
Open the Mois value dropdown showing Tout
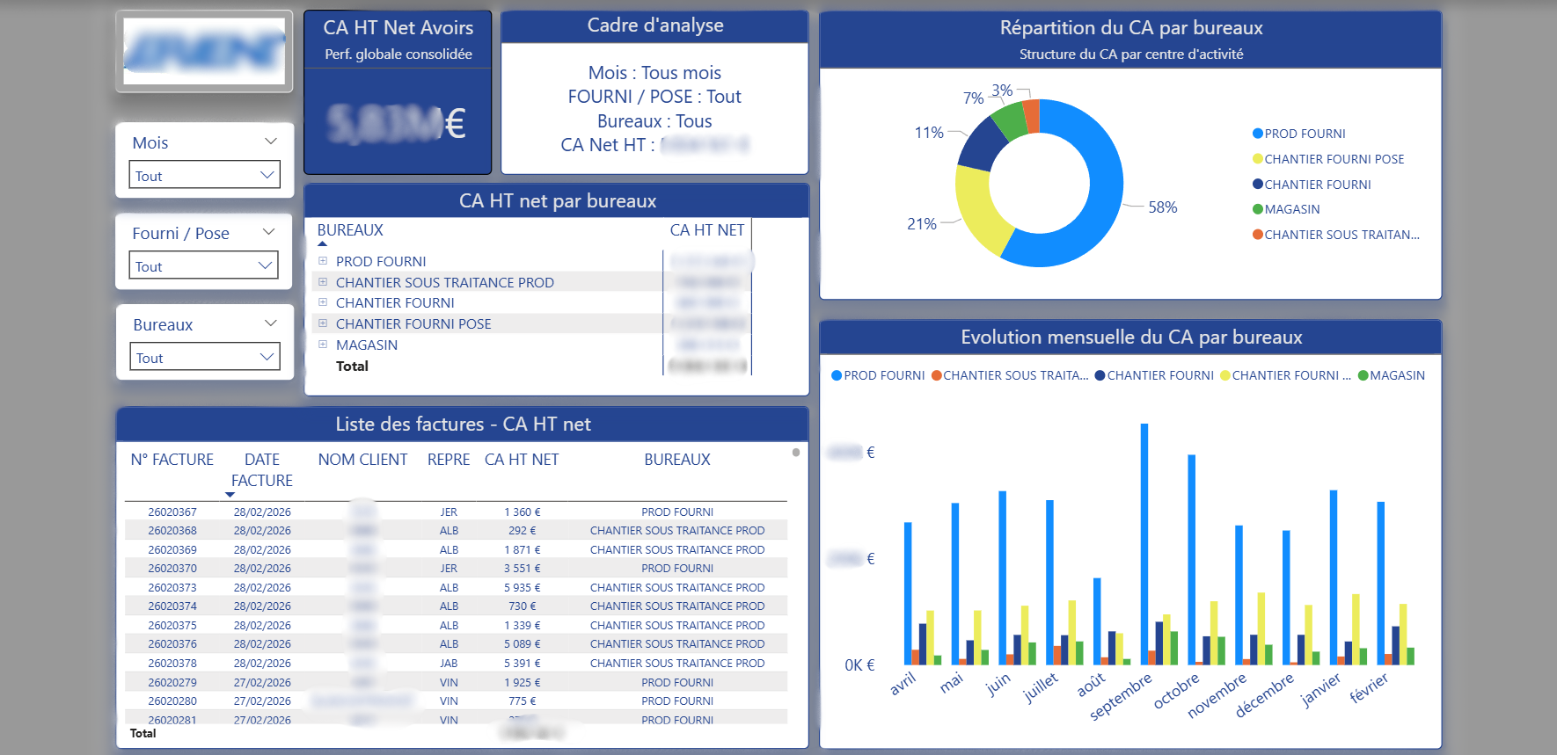(204, 175)
